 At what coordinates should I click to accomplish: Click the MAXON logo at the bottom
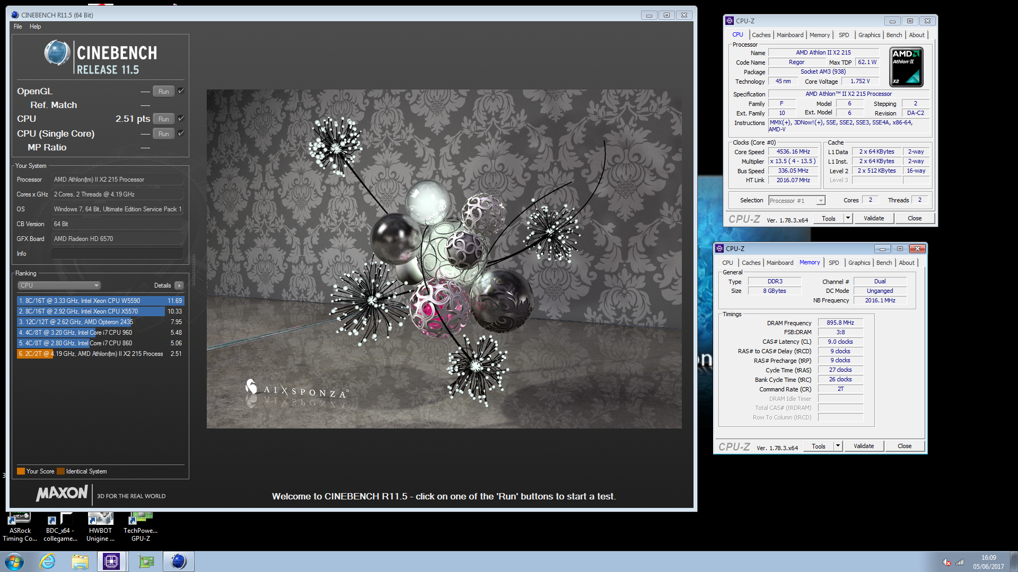pyautogui.click(x=62, y=494)
